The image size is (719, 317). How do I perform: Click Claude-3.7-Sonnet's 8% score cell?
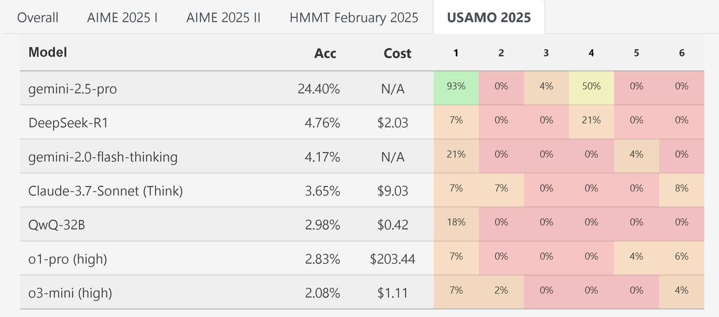click(x=681, y=188)
